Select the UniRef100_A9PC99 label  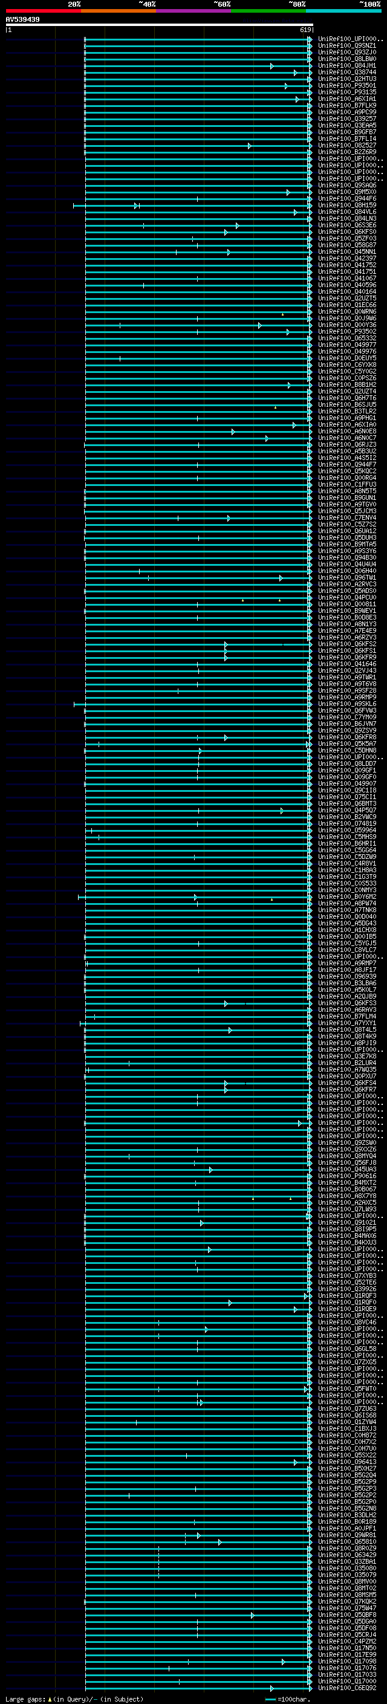pyautogui.click(x=347, y=112)
